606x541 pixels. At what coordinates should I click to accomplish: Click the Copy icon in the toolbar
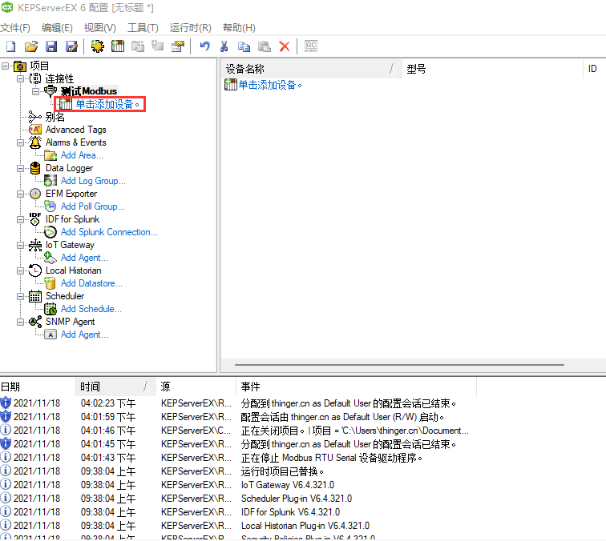(x=244, y=46)
